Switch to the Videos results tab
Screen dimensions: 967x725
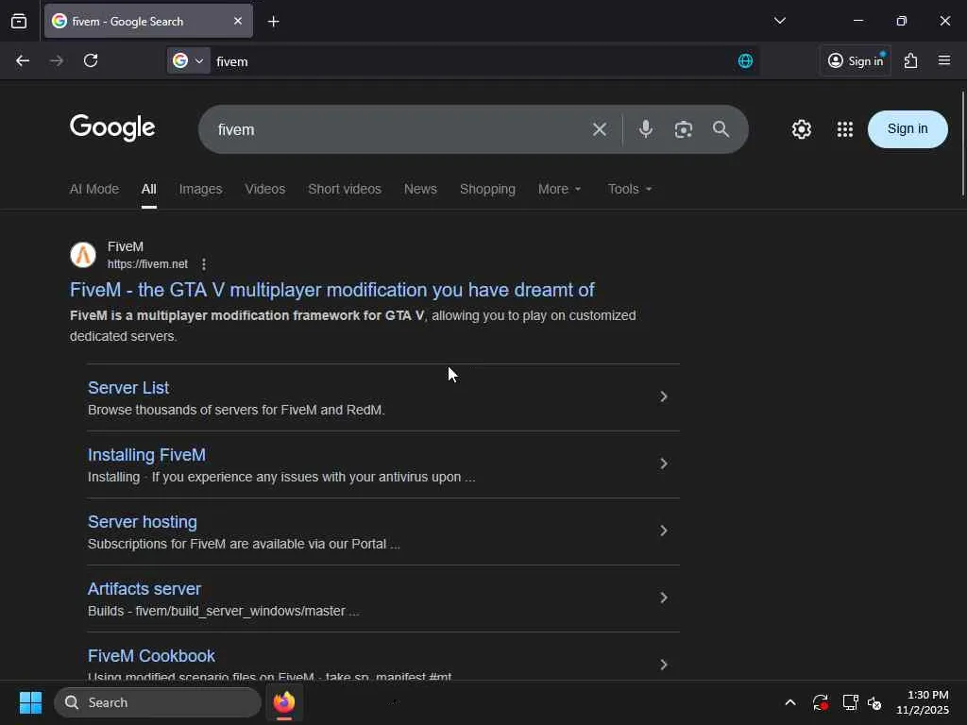click(x=264, y=189)
